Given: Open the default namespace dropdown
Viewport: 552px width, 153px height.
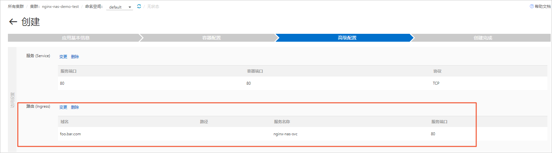Looking at the screenshot, I should pyautogui.click(x=120, y=7).
